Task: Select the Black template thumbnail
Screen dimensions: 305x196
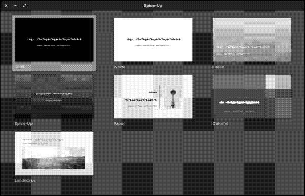Action: [54, 40]
